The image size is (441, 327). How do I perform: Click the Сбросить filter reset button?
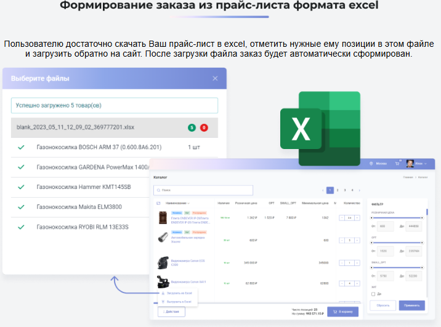pyautogui.click(x=382, y=305)
